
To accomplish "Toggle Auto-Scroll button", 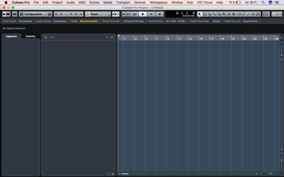I will click(115, 14).
